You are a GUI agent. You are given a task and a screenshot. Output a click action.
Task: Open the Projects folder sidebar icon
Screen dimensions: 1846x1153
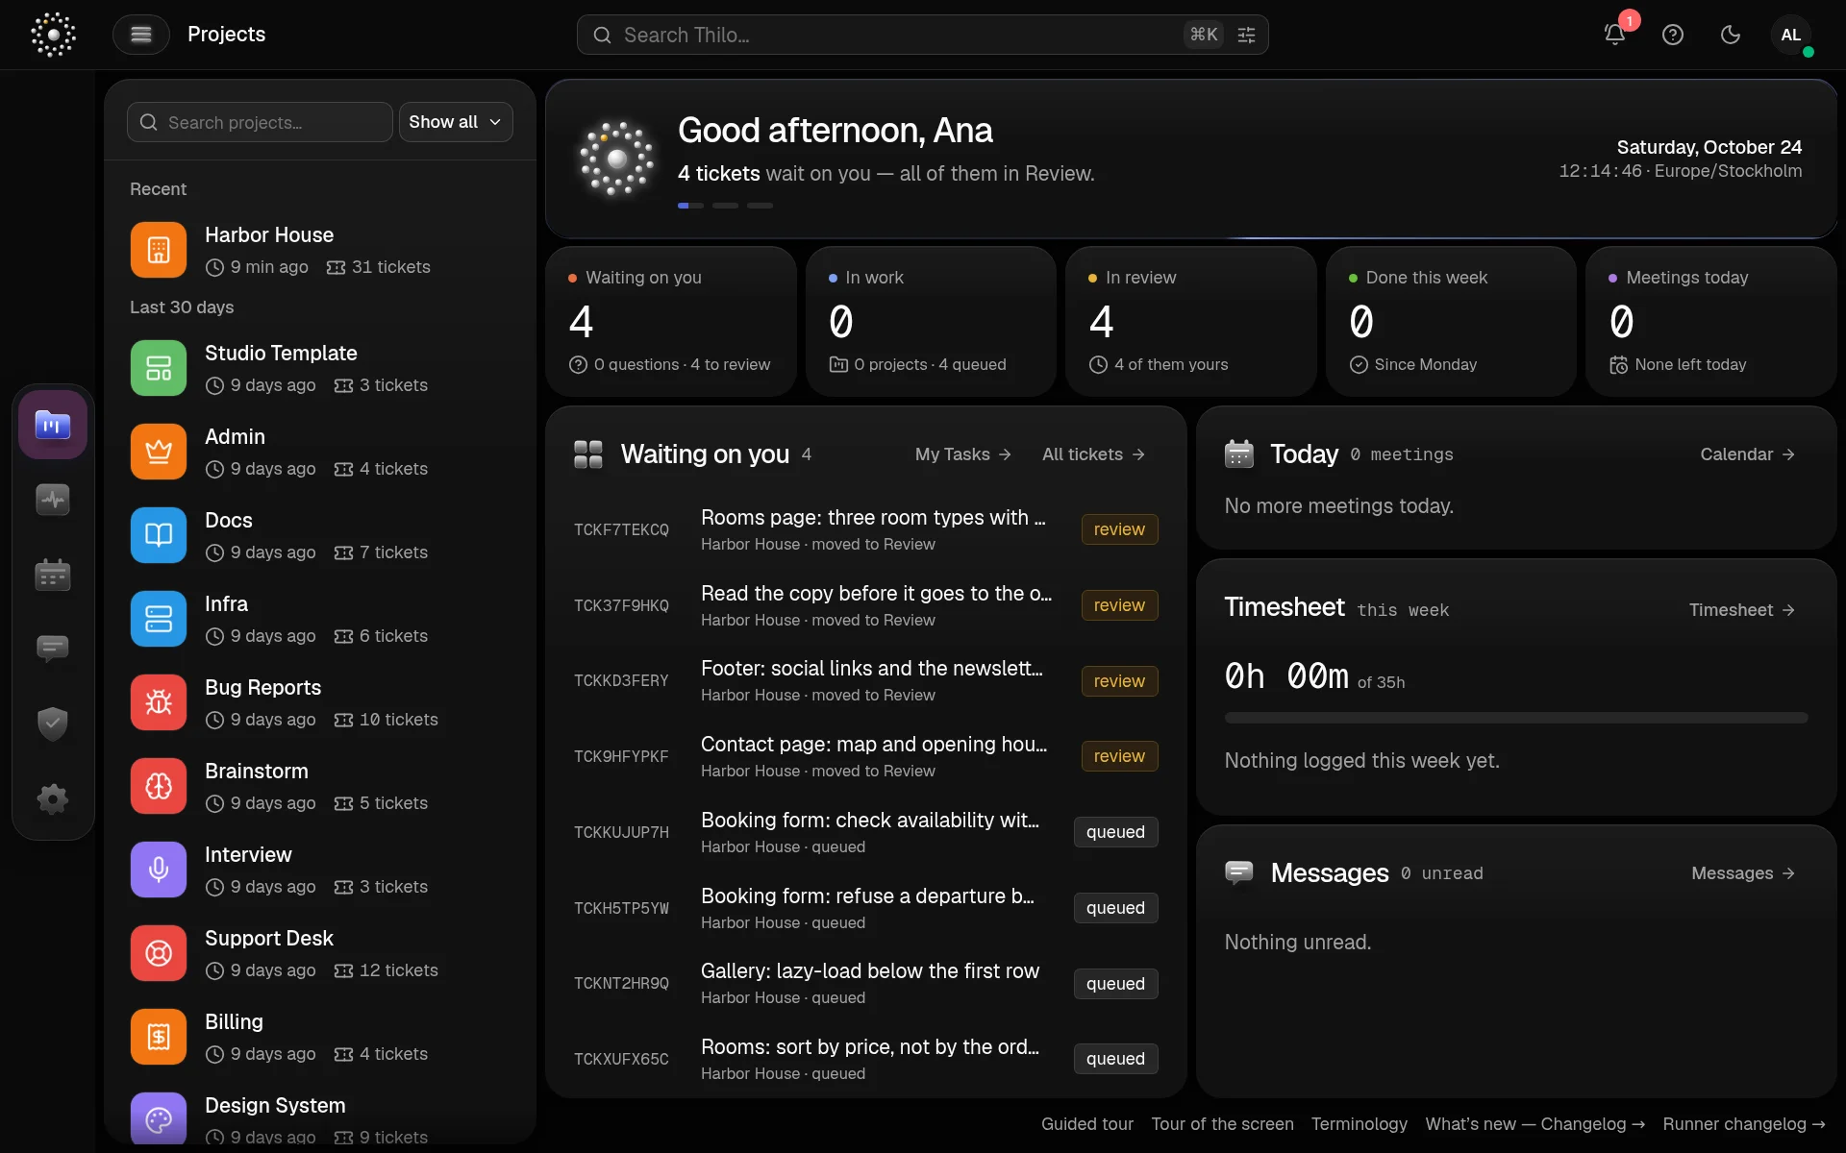click(53, 425)
